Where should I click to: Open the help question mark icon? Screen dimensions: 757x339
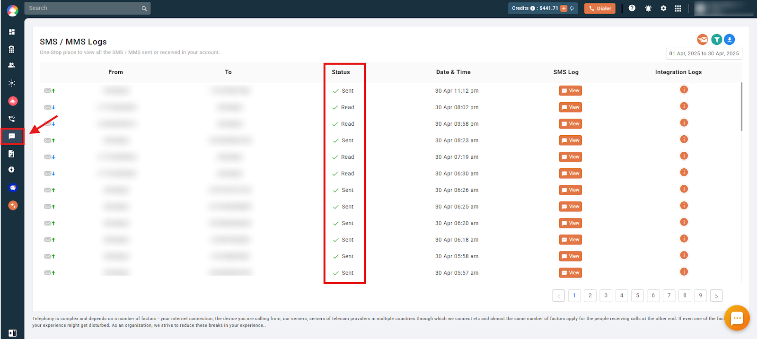click(x=632, y=8)
